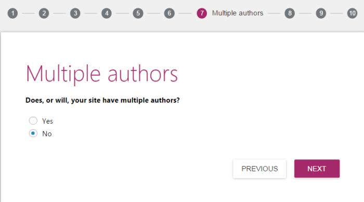Image resolution: width=364 pixels, height=202 pixels.
Task: Click the PREVIOUS button
Action: (259, 169)
